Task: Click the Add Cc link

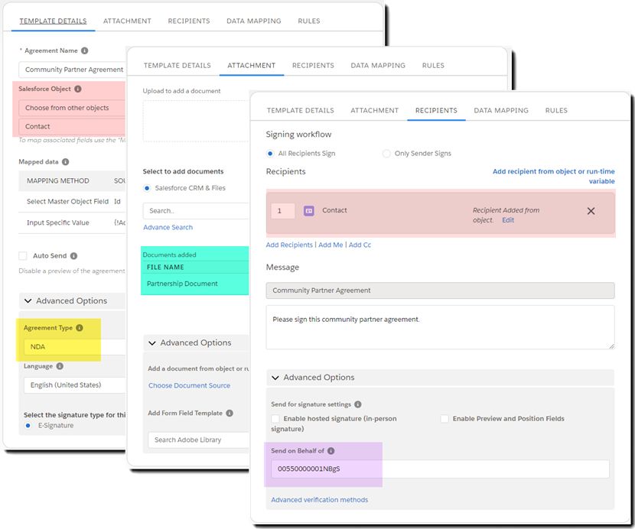Action: pyautogui.click(x=360, y=245)
